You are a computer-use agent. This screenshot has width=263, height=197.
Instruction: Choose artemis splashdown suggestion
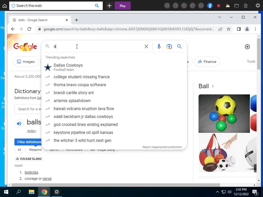point(114,101)
